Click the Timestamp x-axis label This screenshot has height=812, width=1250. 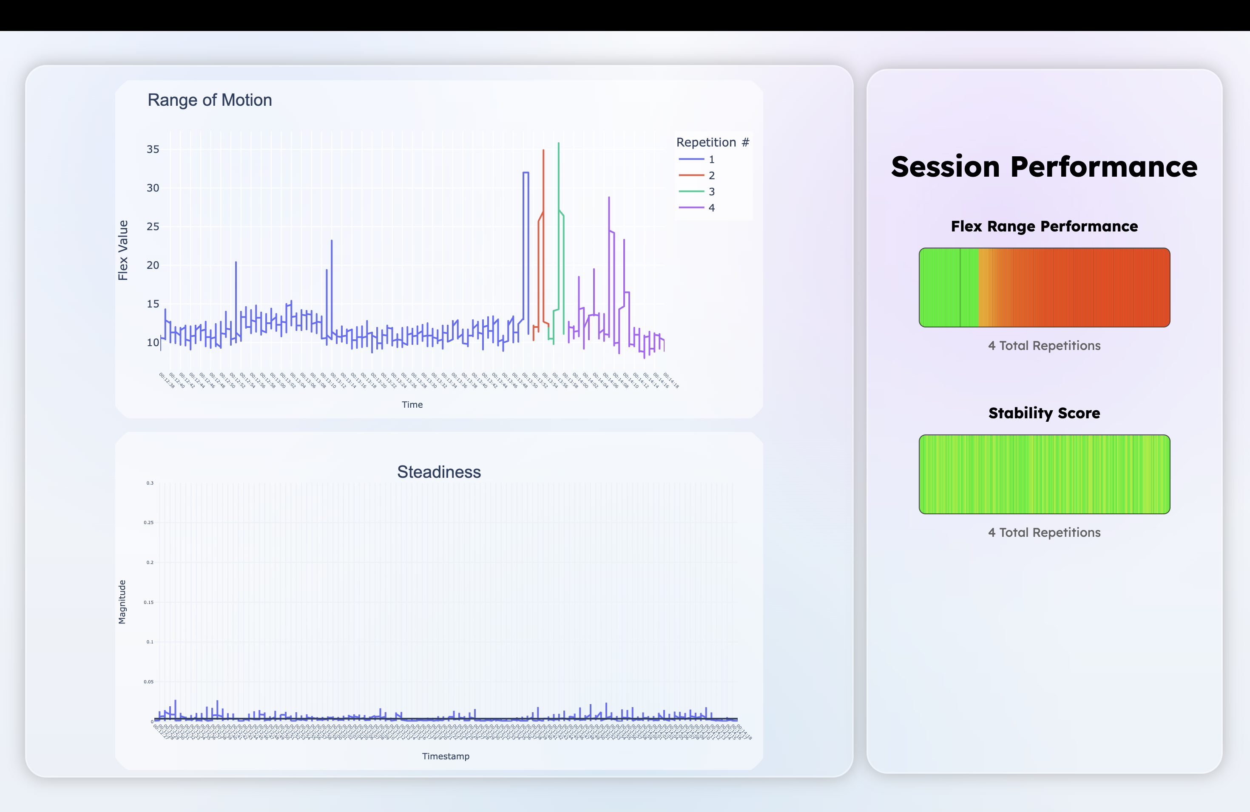(446, 756)
